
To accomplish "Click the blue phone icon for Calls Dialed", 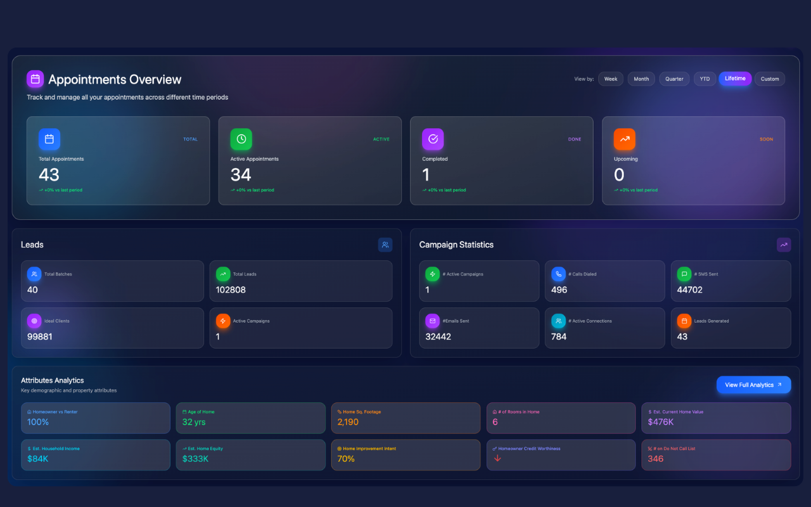I will click(x=559, y=274).
